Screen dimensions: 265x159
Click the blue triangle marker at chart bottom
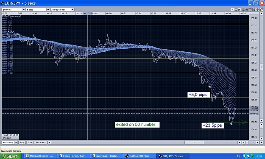pos(232,124)
